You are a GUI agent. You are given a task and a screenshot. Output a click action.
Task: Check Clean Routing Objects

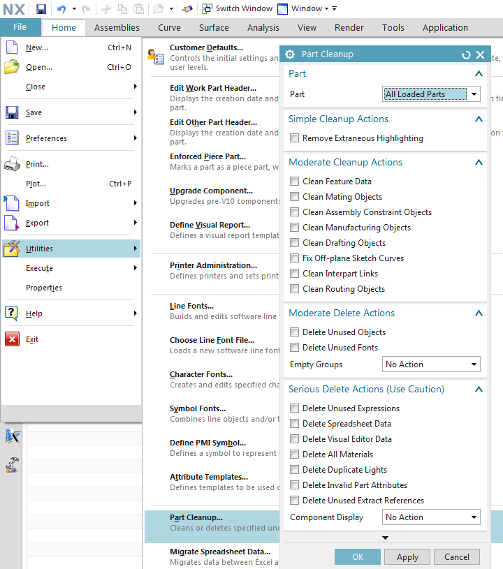point(295,288)
